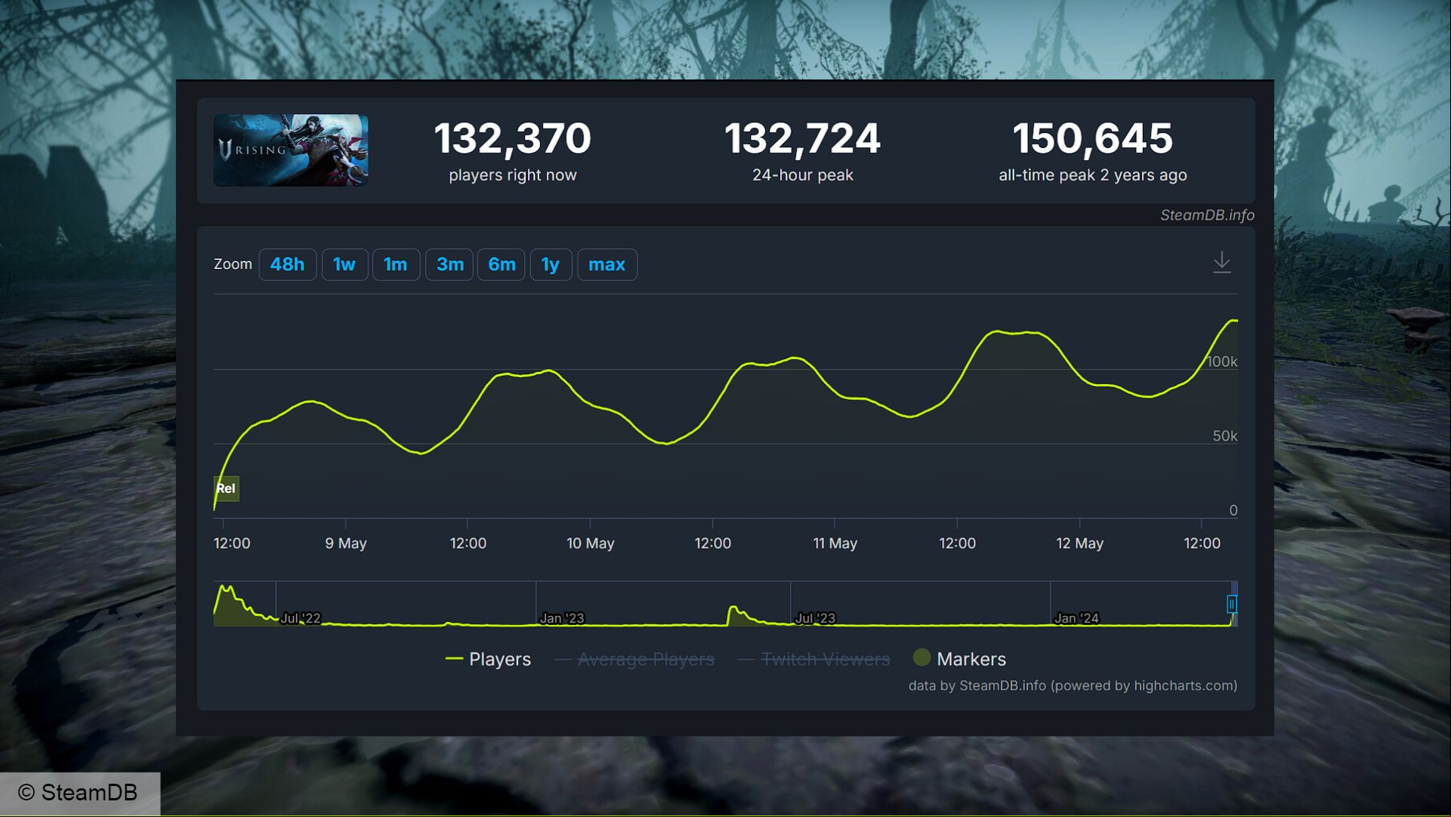The height and width of the screenshot is (817, 1451).
Task: Toggle the Players series in legend
Action: pyautogui.click(x=489, y=659)
